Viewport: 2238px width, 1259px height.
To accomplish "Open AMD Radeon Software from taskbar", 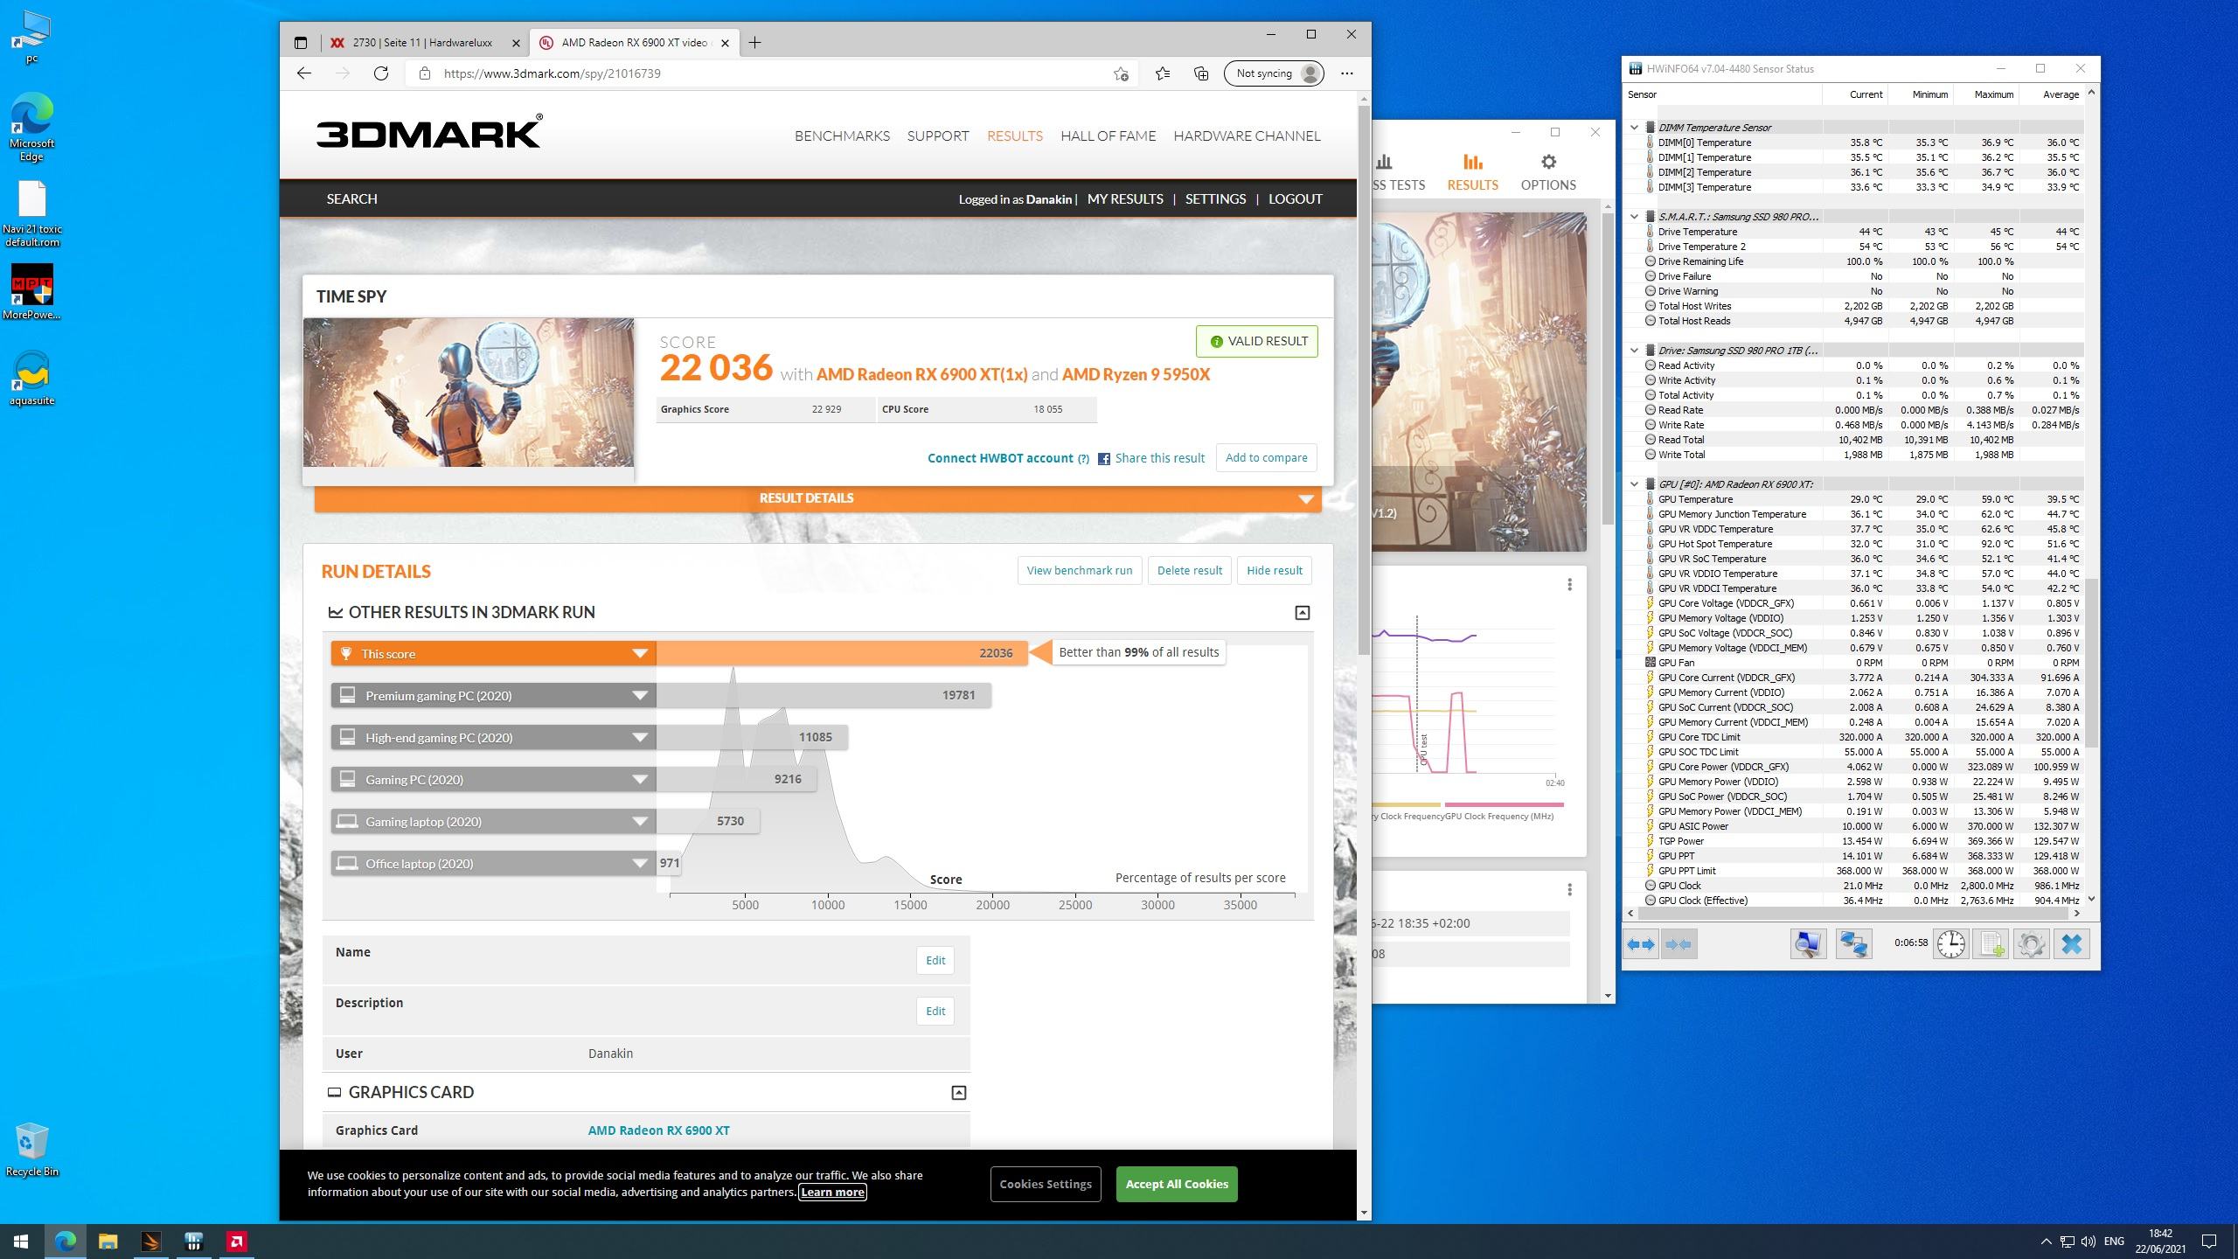I will click(236, 1242).
